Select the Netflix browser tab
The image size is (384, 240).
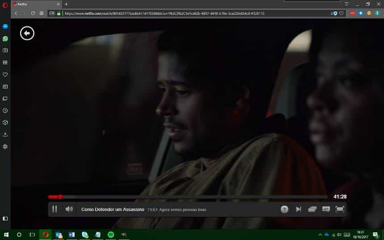[36, 4]
